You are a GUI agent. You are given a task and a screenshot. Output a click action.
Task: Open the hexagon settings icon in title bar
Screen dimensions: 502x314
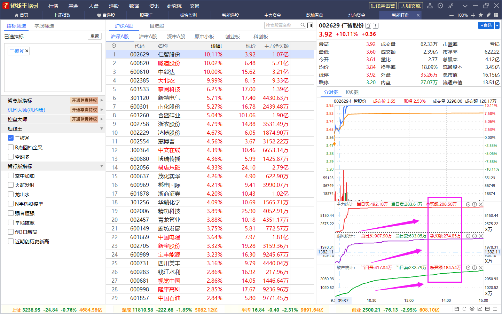tap(440, 6)
